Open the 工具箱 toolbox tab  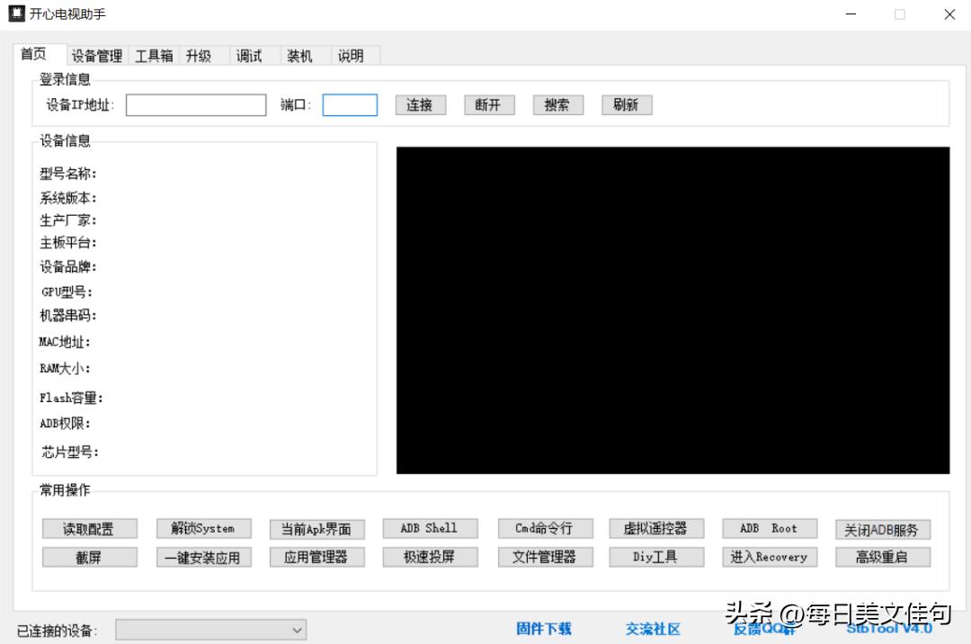coord(153,56)
